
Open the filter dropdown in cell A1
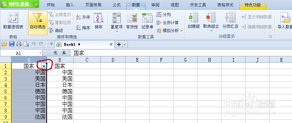pos(44,66)
